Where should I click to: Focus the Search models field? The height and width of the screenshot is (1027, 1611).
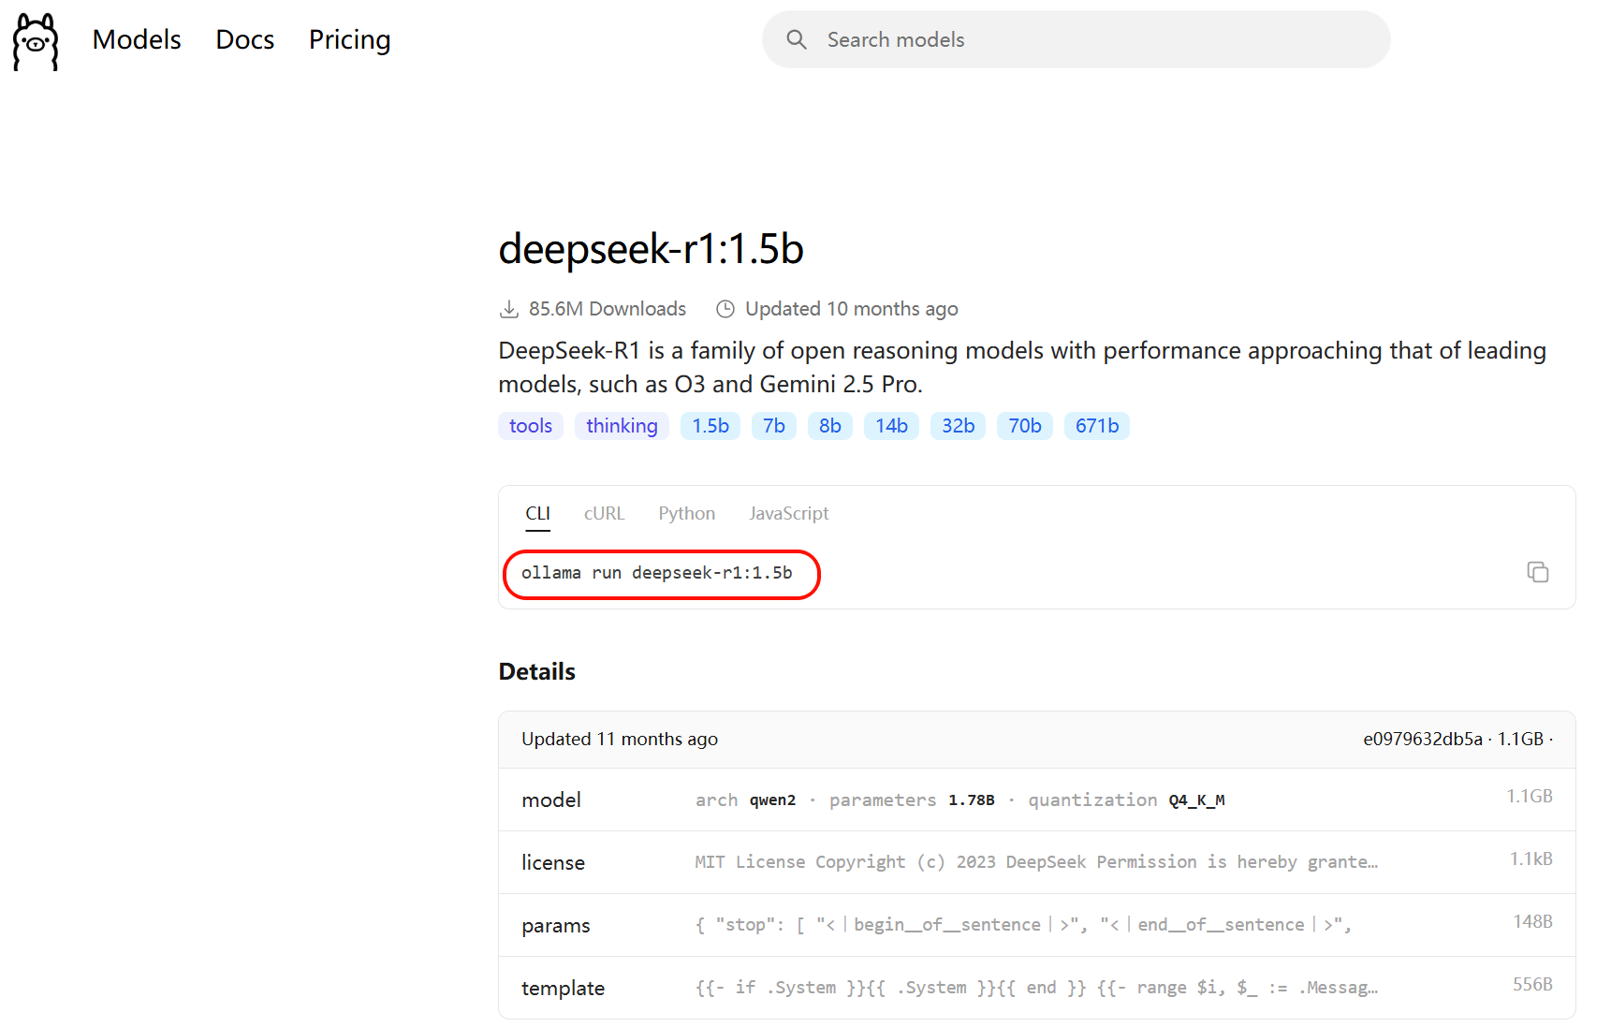(x=1076, y=39)
